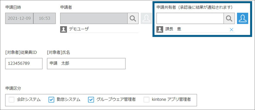
Task: Click the greyed-out user picker icon for 申請者
Action: (146, 18)
